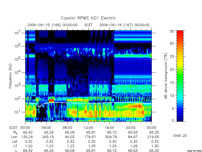Image resolution: width=202 pixels, height=152 pixels.
Task: Click the 10^2 frequency axis tick label
Action: pos(18,99)
